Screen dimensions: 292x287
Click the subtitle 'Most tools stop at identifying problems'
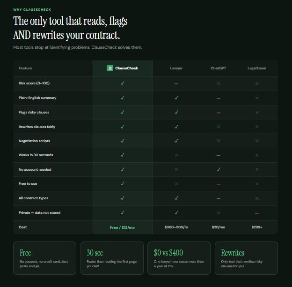click(x=52, y=47)
